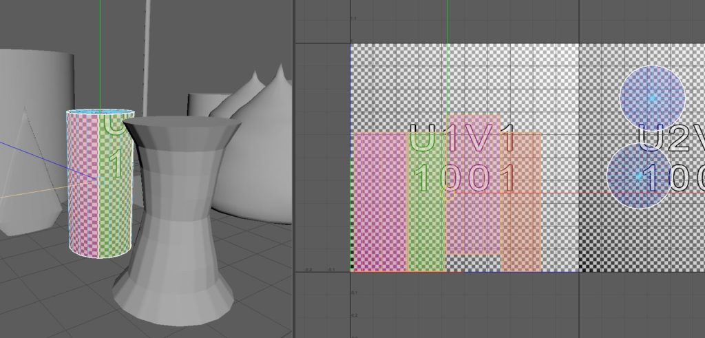Click the divider between viewport and UV editor
Image resolution: width=705 pixels, height=338 pixels.
(294, 169)
